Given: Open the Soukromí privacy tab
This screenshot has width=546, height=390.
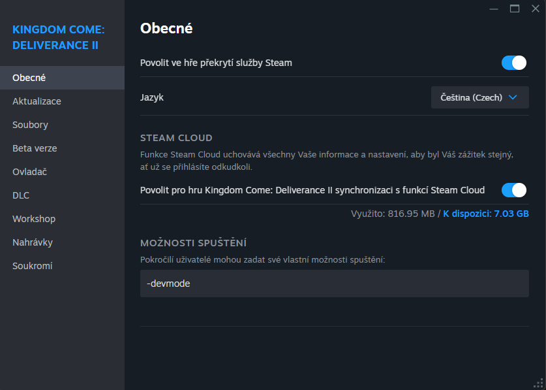Looking at the screenshot, I should 33,266.
